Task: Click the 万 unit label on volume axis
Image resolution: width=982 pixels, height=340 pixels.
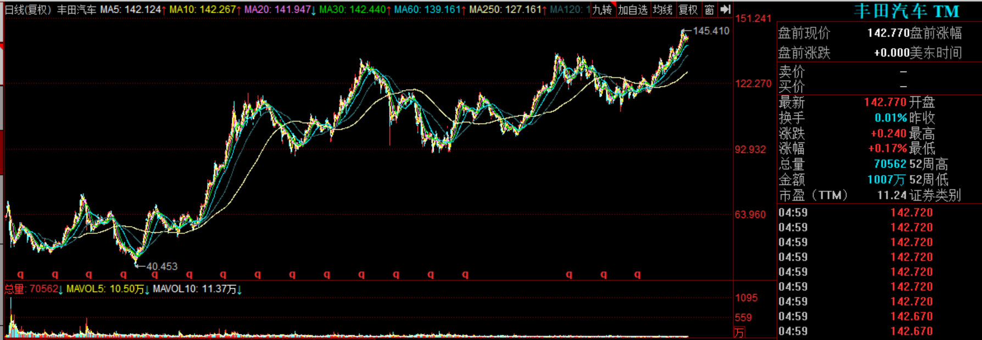Action: (739, 332)
